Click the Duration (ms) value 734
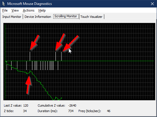157x117 pixels. click(x=71, y=111)
